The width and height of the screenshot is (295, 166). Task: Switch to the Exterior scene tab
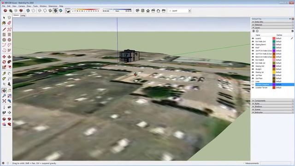pyautogui.click(x=16, y=15)
